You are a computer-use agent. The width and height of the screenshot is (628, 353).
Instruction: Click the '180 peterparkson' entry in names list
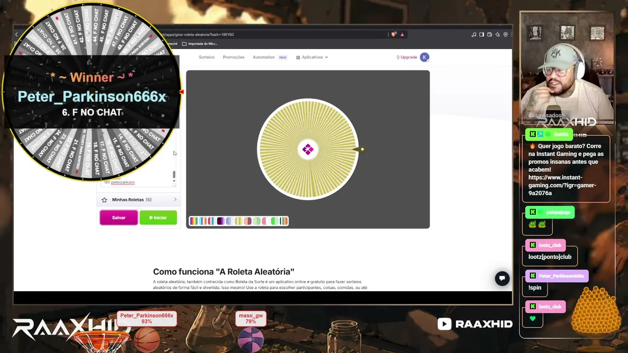pos(119,182)
